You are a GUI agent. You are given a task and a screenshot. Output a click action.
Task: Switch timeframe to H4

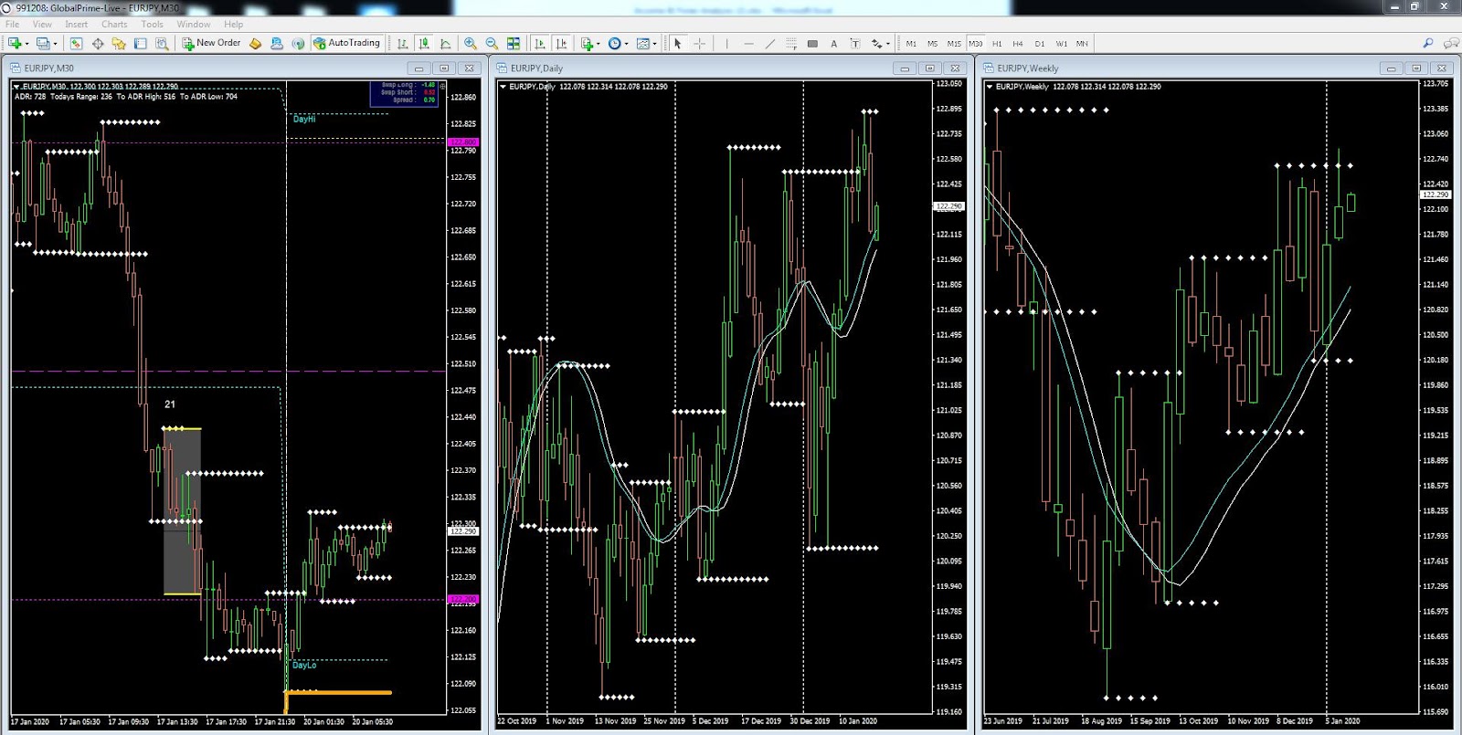1018,44
